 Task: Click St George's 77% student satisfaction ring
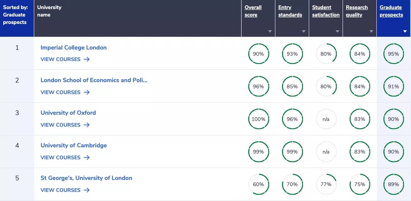click(326, 184)
